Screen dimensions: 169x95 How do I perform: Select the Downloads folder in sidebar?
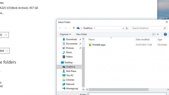[71, 39]
